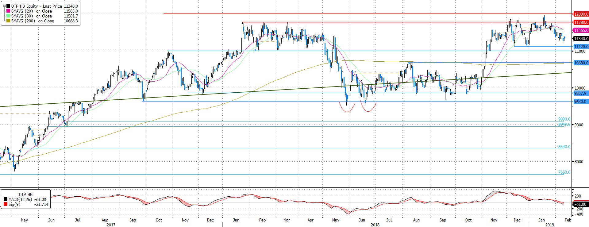This screenshot has height=227, width=589.
Task: Click the red 11780.0 price label
Action: point(581,22)
